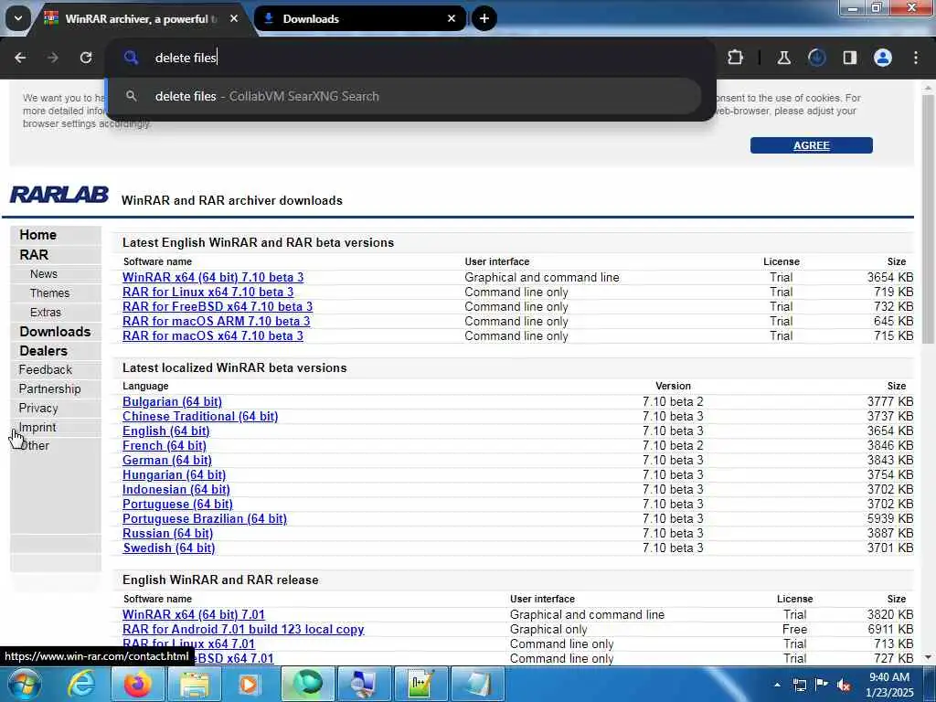Open the Other sidebar link
Viewport: 936px width, 702px height.
pyautogui.click(x=35, y=446)
